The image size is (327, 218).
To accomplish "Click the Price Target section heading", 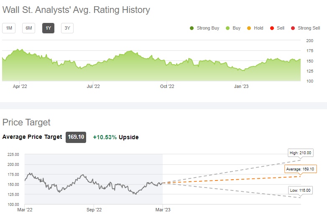I will pos(26,122).
